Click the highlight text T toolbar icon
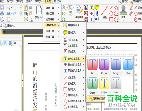This screenshot has height=111, width=142. coord(91,8)
